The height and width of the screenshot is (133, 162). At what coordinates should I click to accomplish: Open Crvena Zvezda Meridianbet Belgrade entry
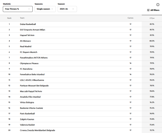[x=37, y=130]
